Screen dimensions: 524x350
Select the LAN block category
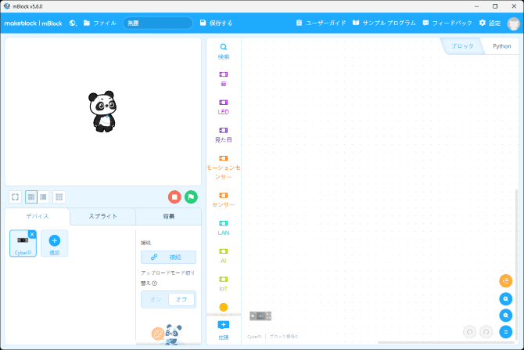tap(223, 228)
